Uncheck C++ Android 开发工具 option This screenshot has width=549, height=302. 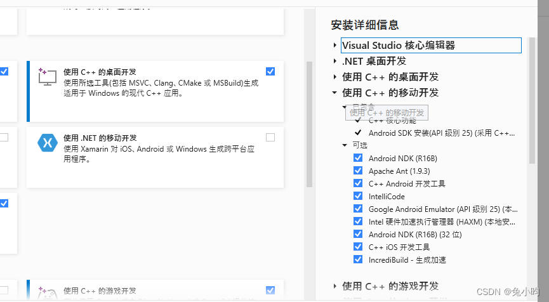click(358, 183)
